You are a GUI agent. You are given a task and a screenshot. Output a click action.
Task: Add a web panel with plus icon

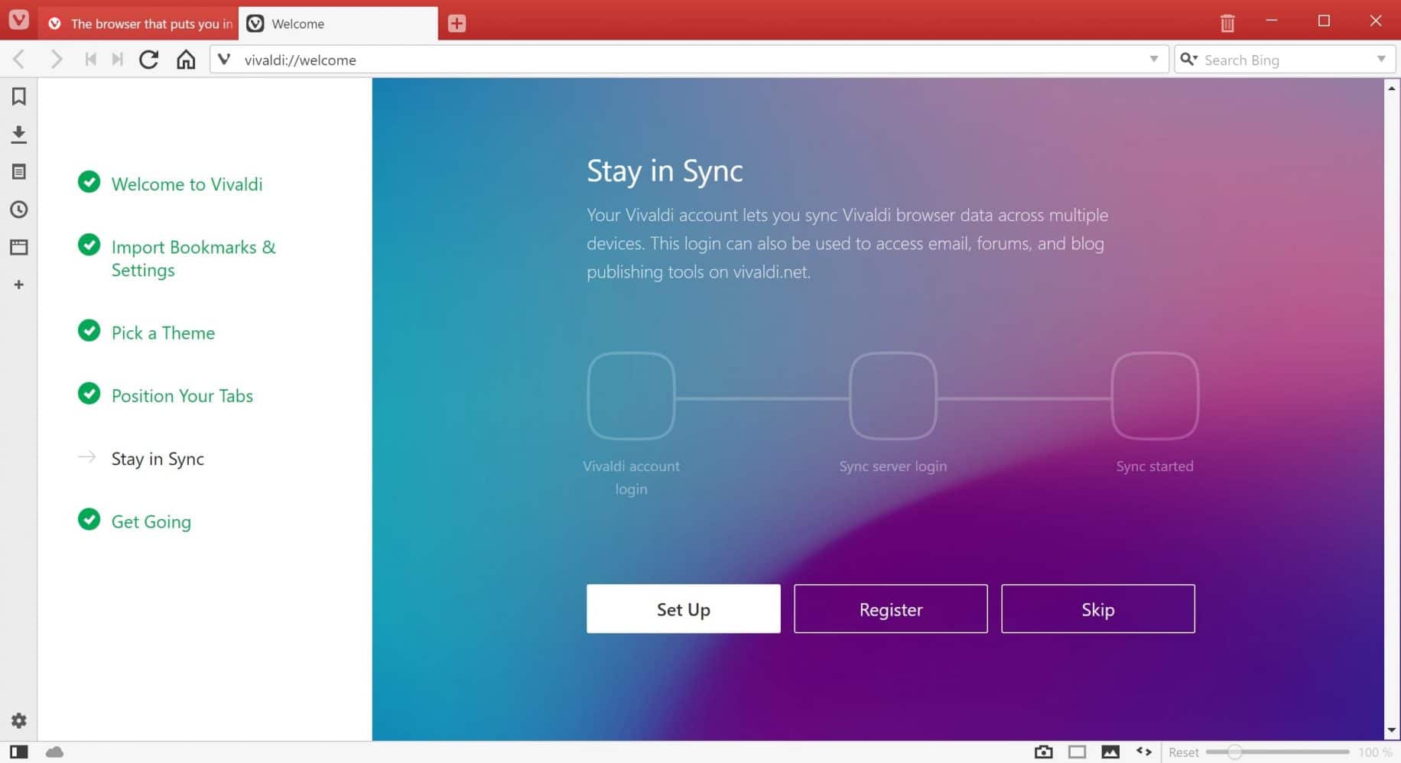(19, 284)
